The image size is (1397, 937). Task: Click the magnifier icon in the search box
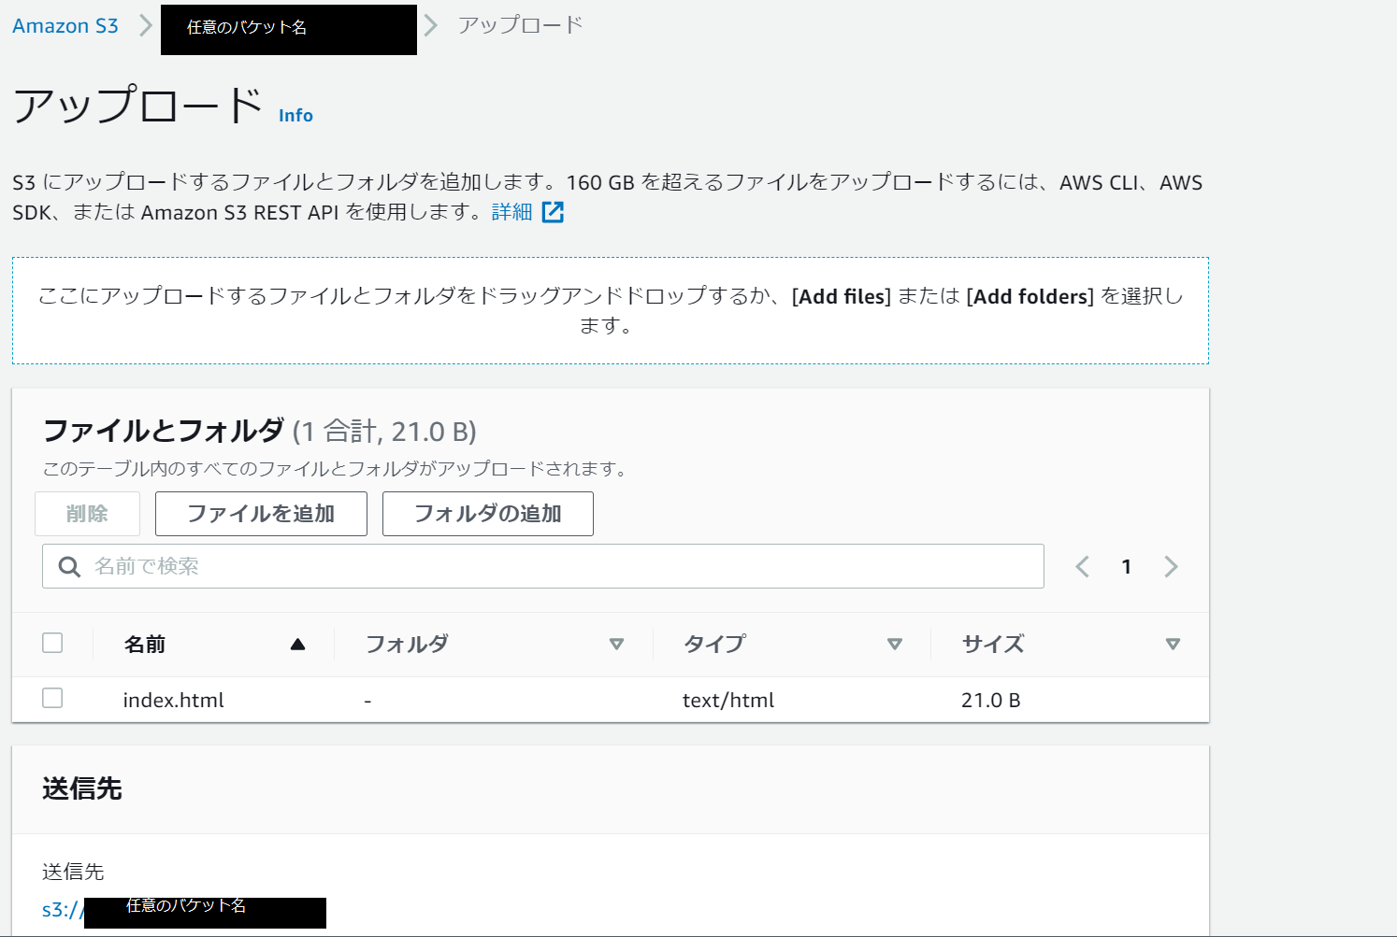[x=69, y=567]
